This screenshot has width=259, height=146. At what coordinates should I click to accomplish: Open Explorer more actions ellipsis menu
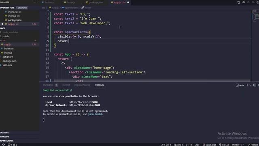[x=35, y=2]
